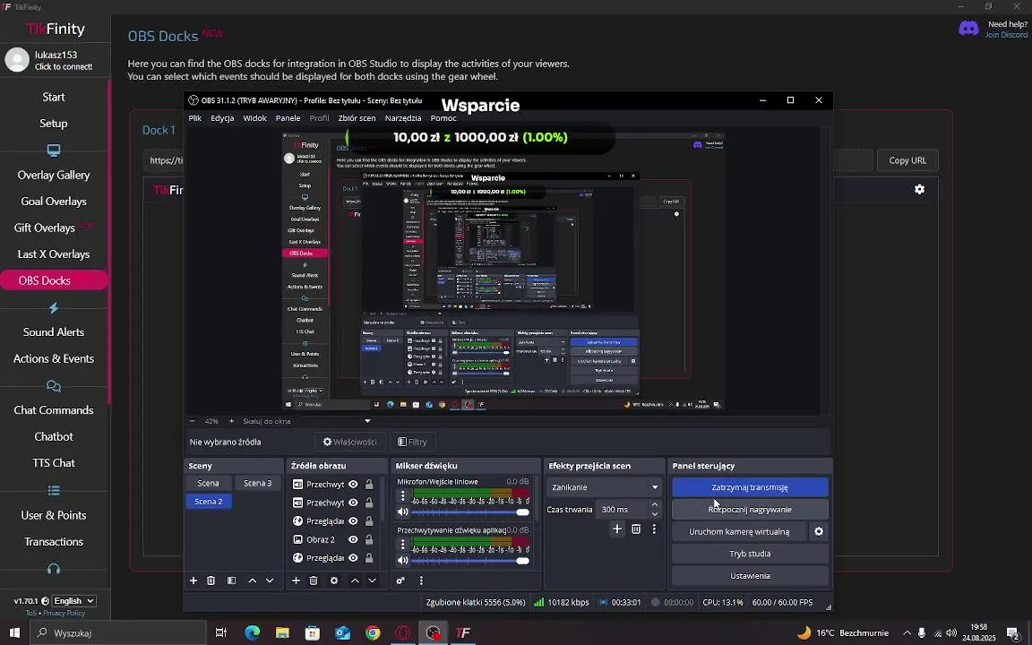Open Panele menu in OBS
The width and height of the screenshot is (1032, 645).
(288, 118)
